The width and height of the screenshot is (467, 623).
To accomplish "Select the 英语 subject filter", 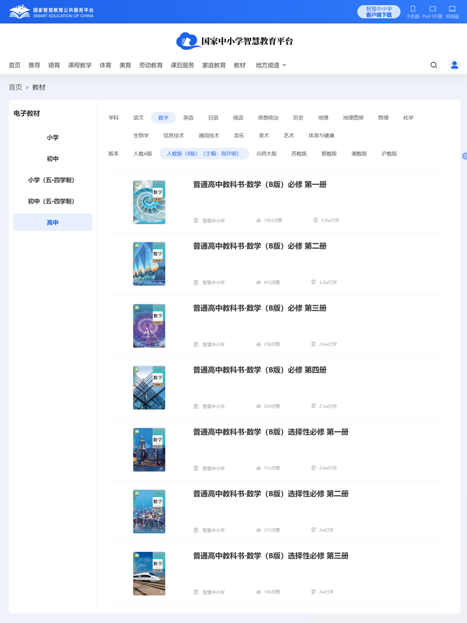I will tap(188, 117).
